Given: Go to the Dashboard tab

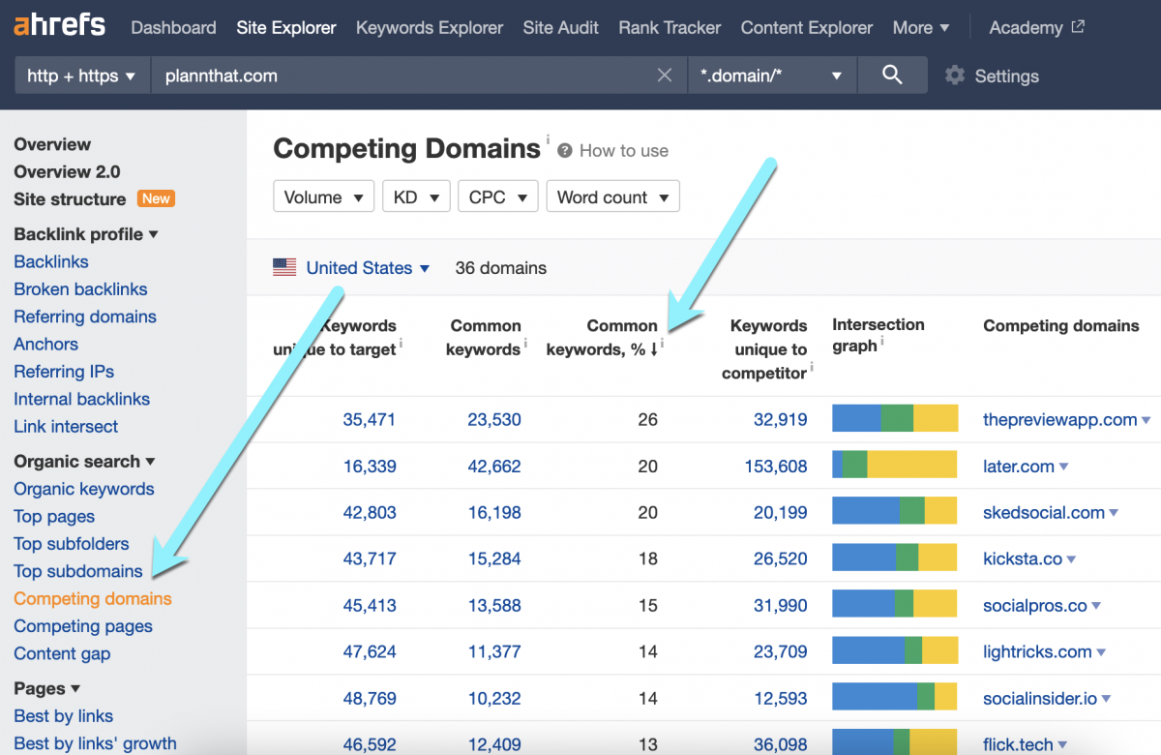Looking at the screenshot, I should click(x=173, y=27).
